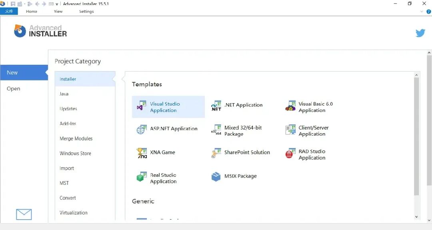
Task: Select the Virtualization project category
Action: pos(85,213)
